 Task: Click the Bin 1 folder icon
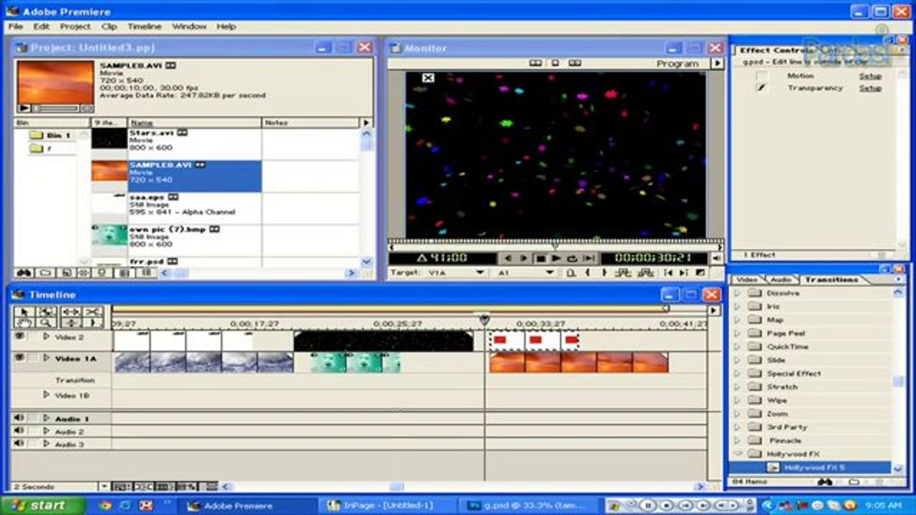pos(36,135)
